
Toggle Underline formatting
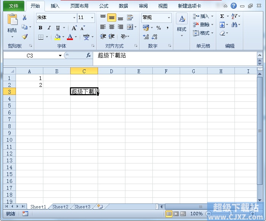58,28
